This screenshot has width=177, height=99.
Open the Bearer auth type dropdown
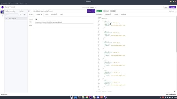tap(39, 15)
